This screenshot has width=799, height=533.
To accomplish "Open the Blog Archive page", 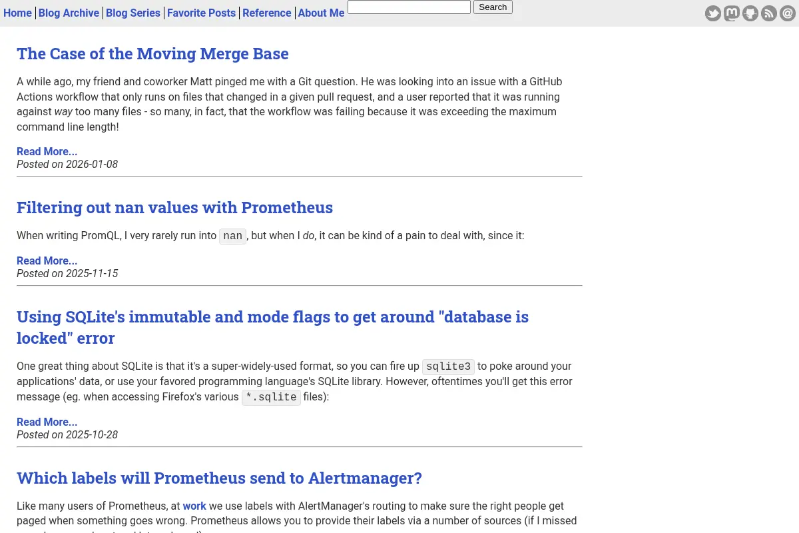I will [x=69, y=13].
